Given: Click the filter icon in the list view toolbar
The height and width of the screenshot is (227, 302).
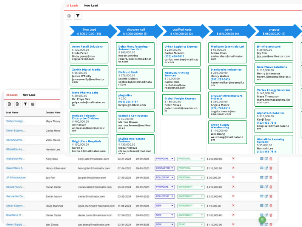Looking at the screenshot, I should [25, 104].
